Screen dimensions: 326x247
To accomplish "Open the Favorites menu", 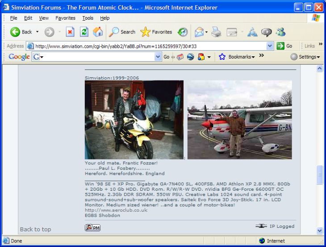I will coord(65,18).
